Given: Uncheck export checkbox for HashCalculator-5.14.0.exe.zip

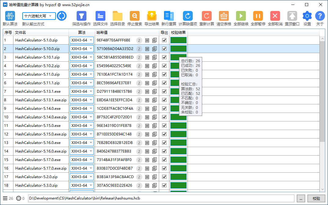Looking at the screenshot, I should tap(164, 117).
